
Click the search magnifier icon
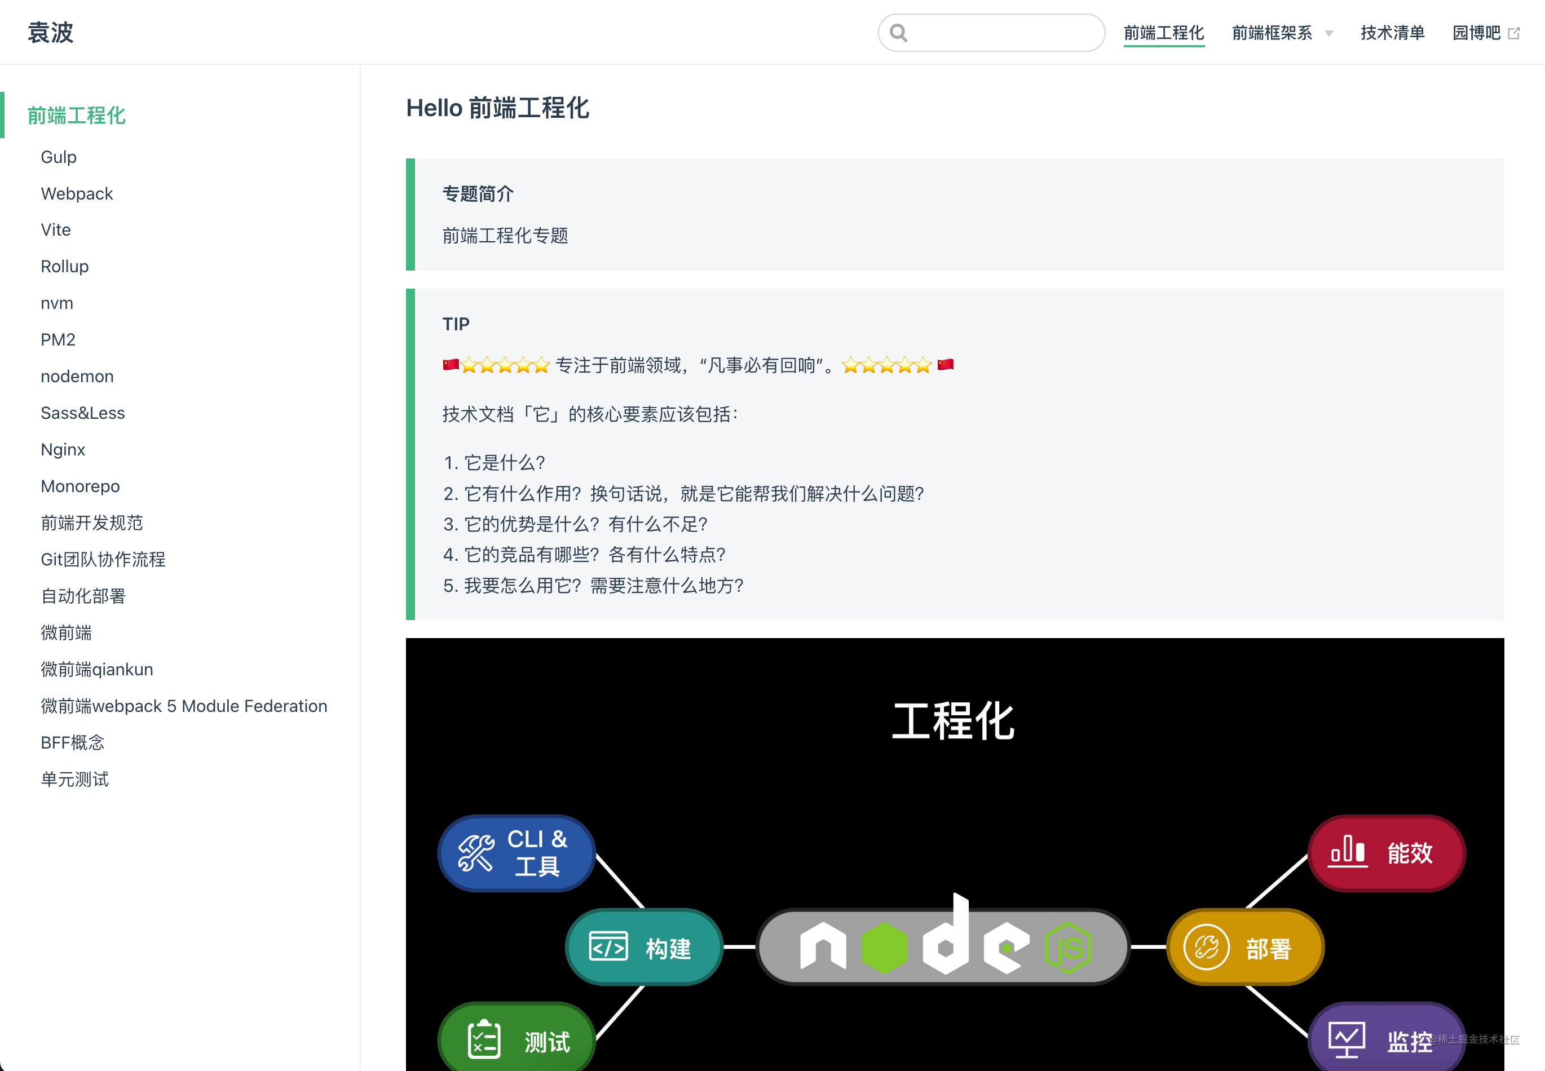click(899, 32)
